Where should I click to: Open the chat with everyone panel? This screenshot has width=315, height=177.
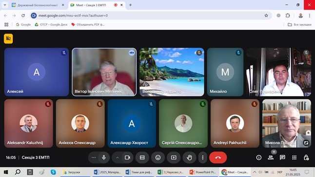[282, 157]
